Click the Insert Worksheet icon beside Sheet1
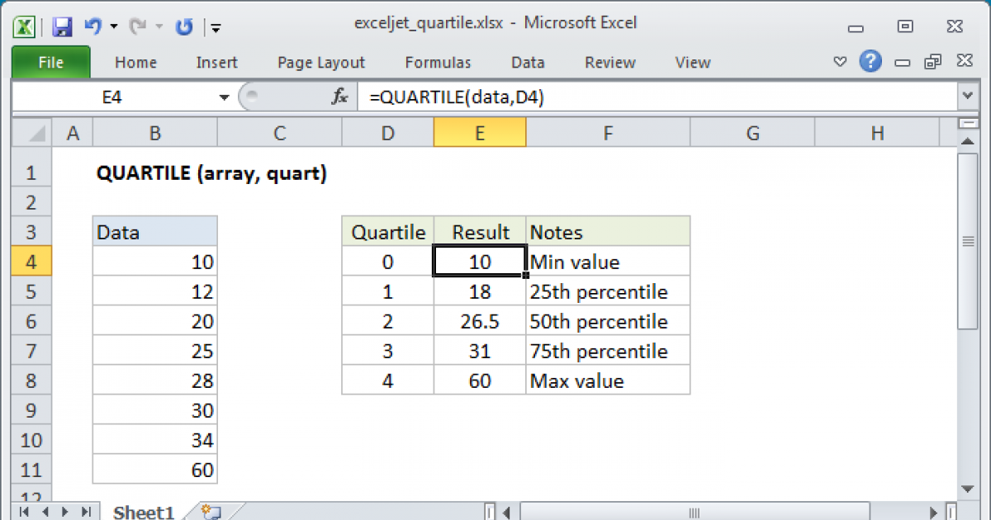 [x=210, y=512]
